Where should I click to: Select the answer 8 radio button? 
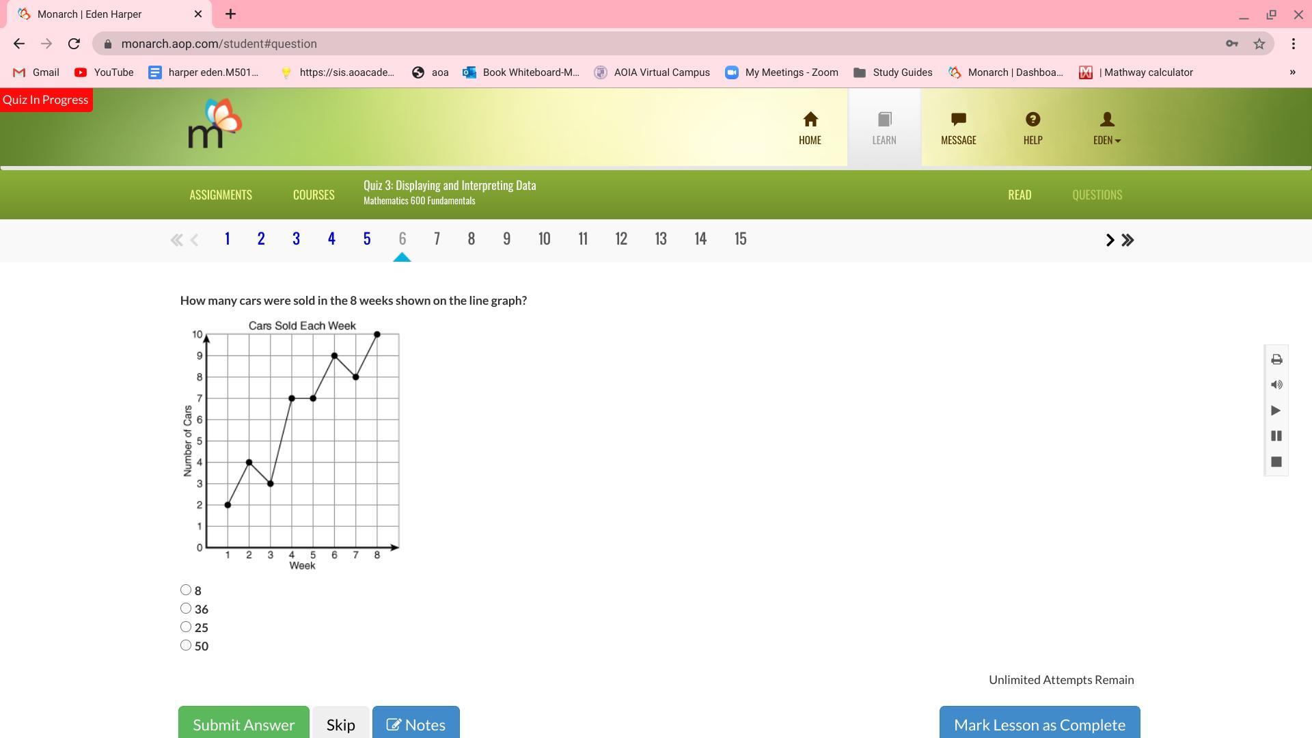186,590
